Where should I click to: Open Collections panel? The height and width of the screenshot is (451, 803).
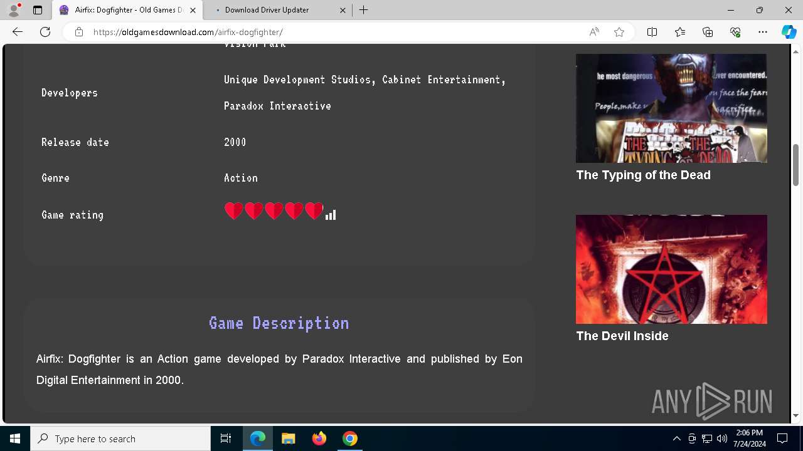click(708, 32)
